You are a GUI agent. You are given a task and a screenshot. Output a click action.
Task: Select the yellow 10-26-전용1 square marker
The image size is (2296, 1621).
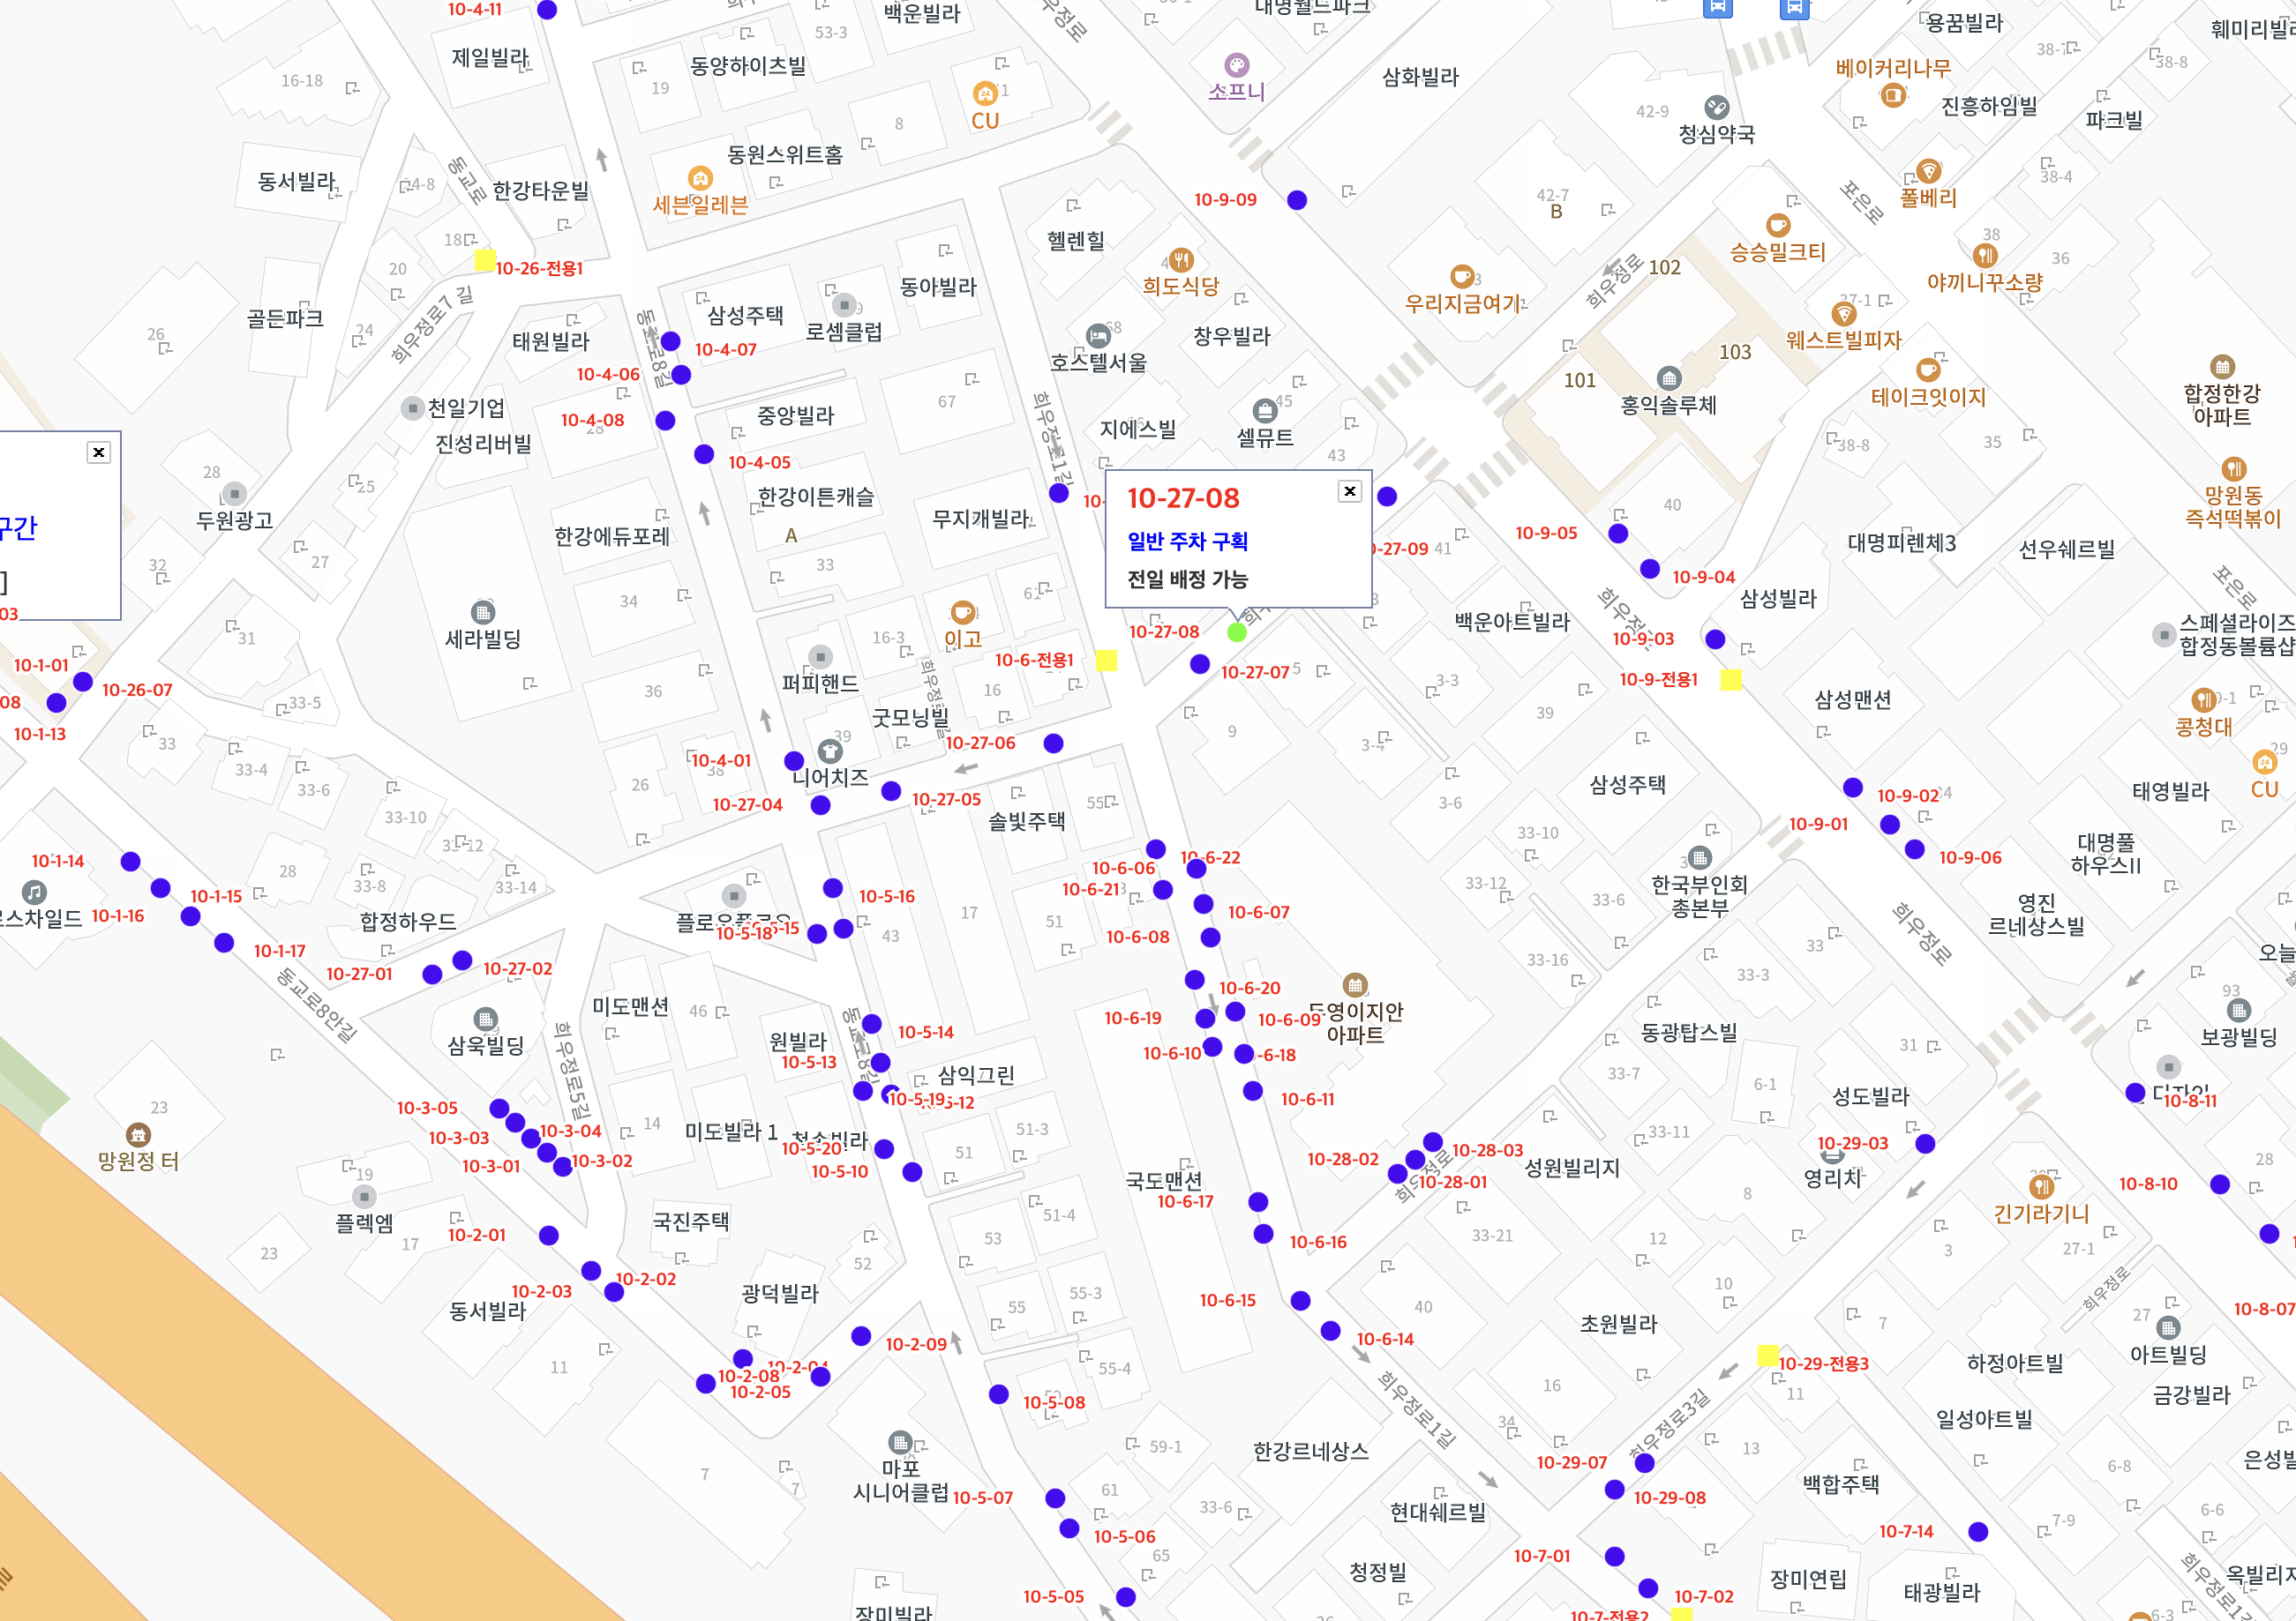[484, 261]
